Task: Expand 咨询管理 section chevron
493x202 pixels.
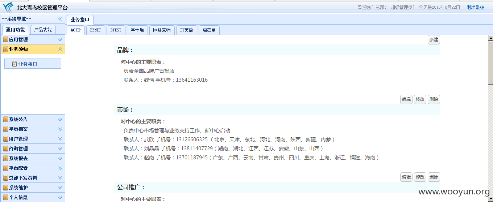Action: [60, 149]
